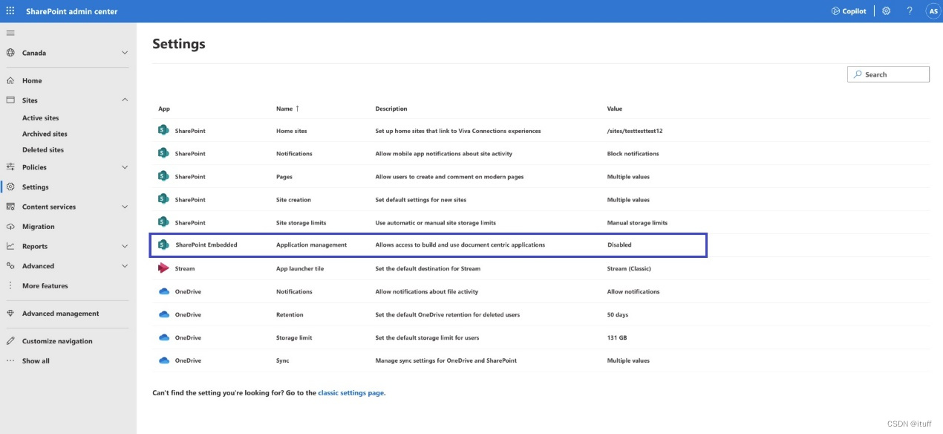Expand the Canada geo location dropdown

click(x=125, y=53)
